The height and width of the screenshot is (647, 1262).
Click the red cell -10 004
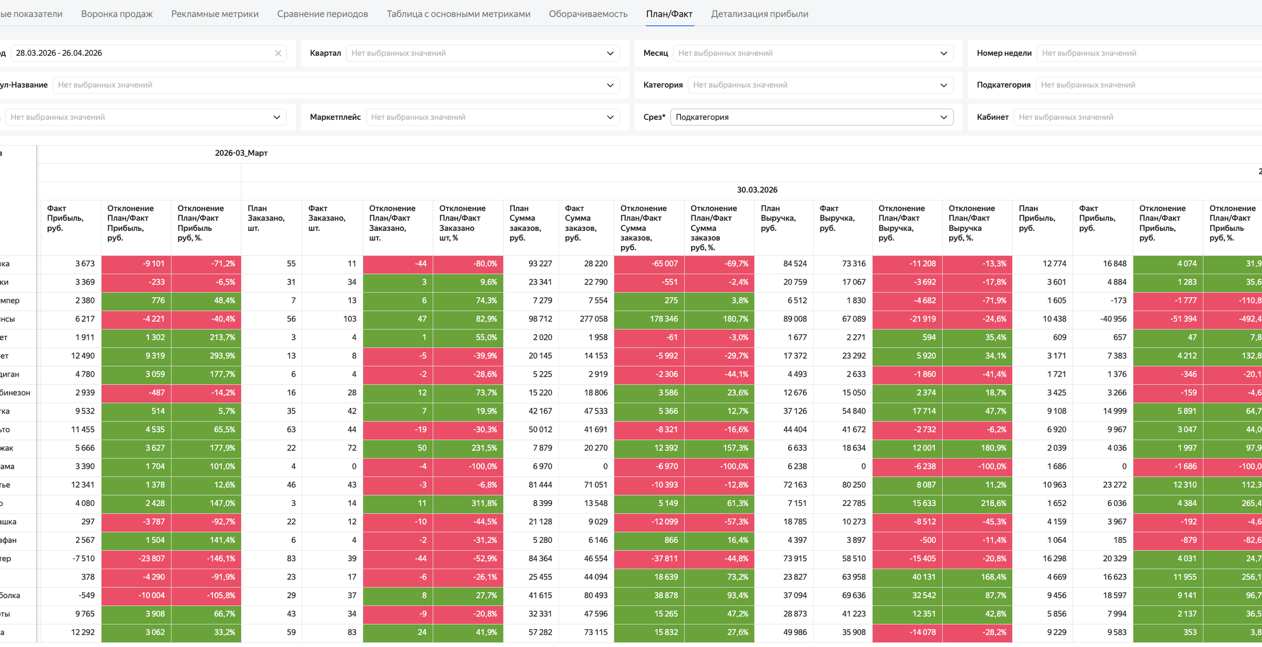pyautogui.click(x=136, y=595)
